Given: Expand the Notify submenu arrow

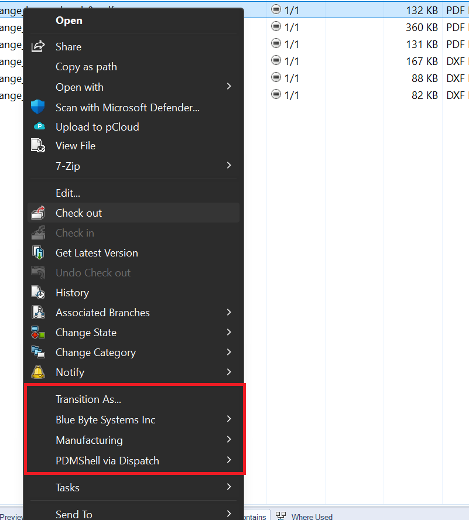Looking at the screenshot, I should [229, 372].
